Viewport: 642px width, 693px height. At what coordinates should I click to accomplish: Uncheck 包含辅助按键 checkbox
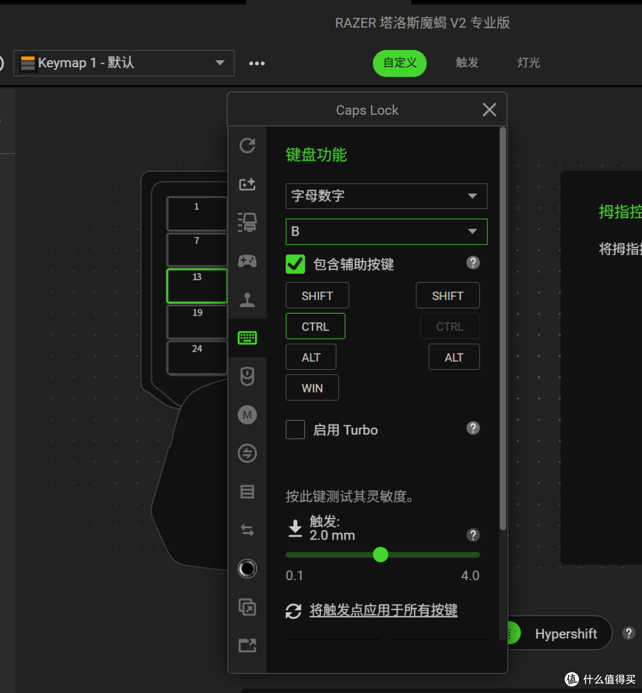pyautogui.click(x=295, y=264)
